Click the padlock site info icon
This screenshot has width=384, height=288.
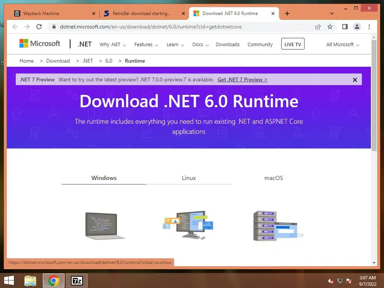[54, 27]
